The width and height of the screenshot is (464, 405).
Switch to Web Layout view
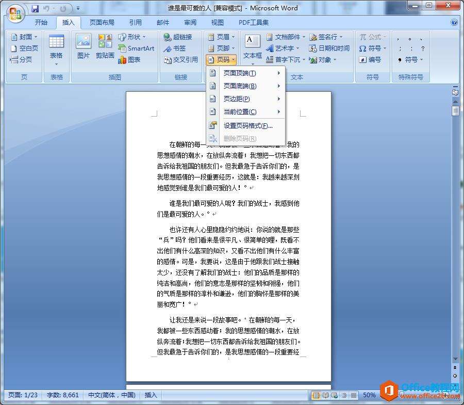coord(335,395)
